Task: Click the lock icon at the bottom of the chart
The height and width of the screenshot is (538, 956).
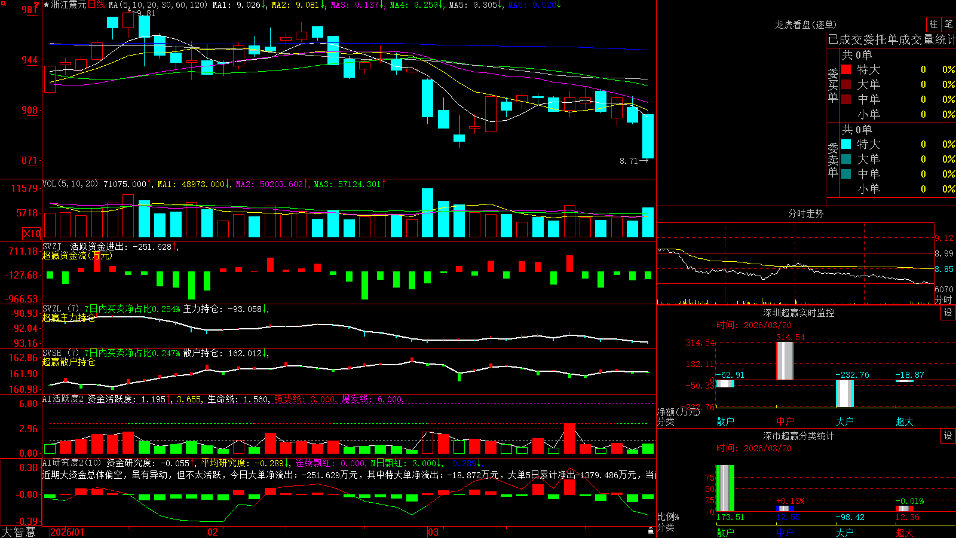Action: point(651,531)
